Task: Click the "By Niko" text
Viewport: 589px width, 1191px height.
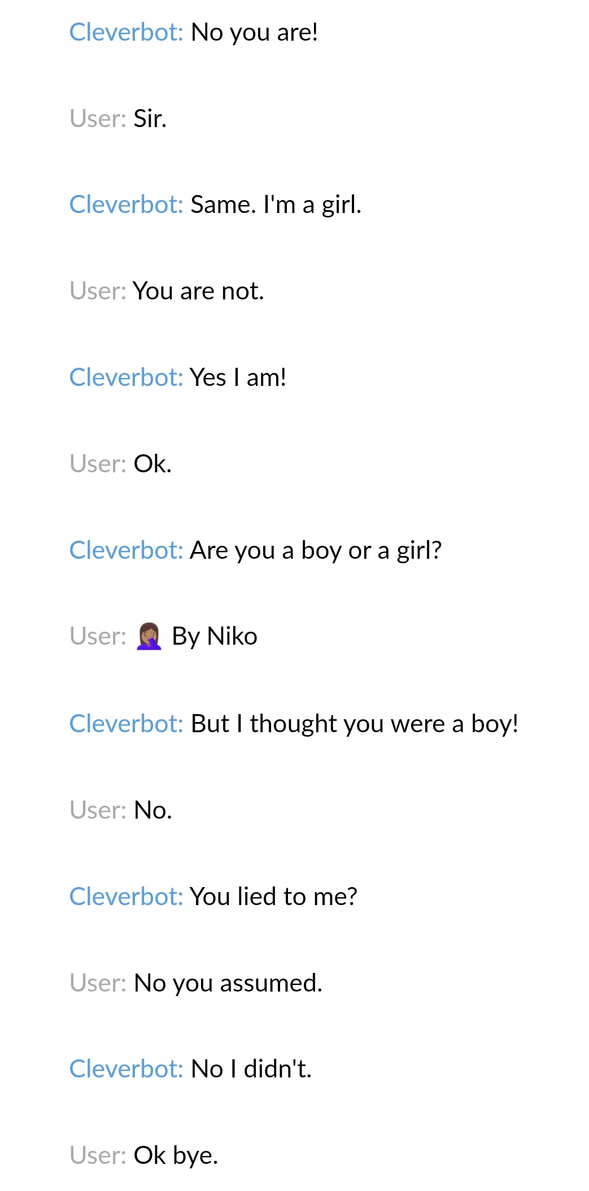Action: click(215, 637)
